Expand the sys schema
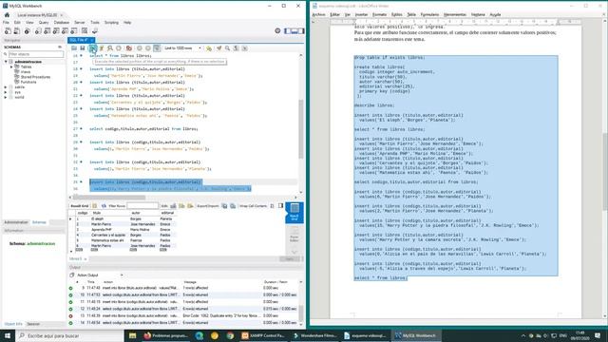608x342 pixels. pos(6,92)
